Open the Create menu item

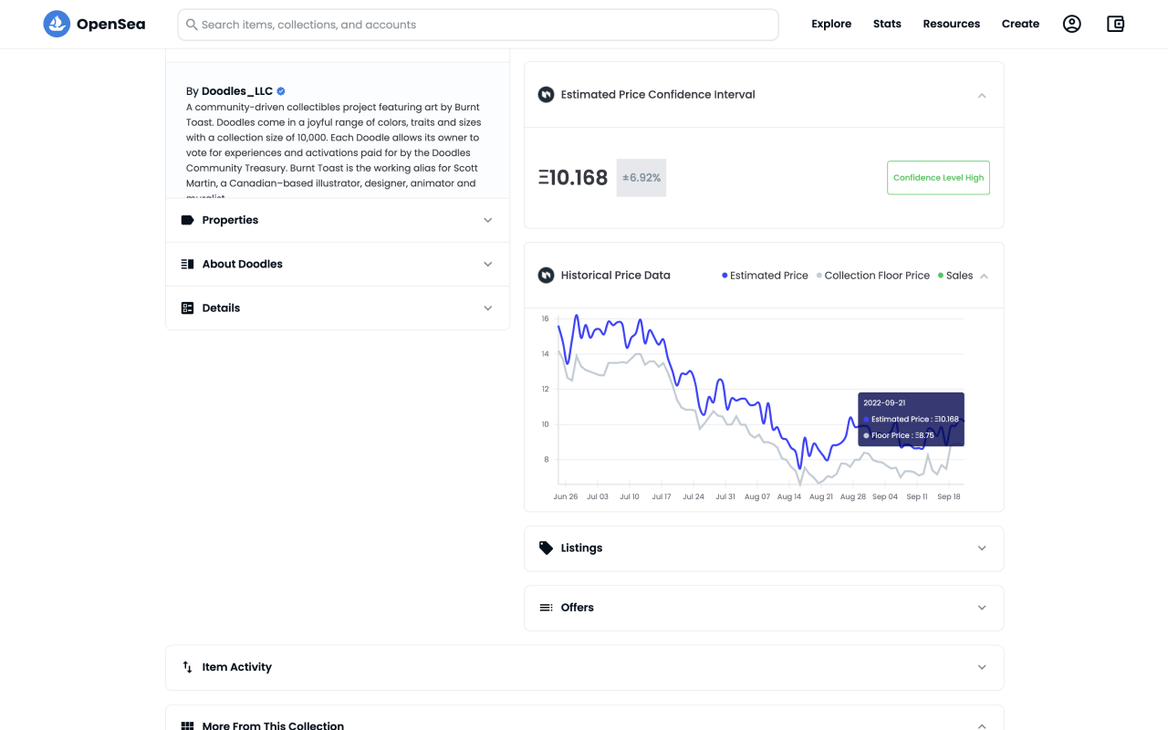[1020, 24]
